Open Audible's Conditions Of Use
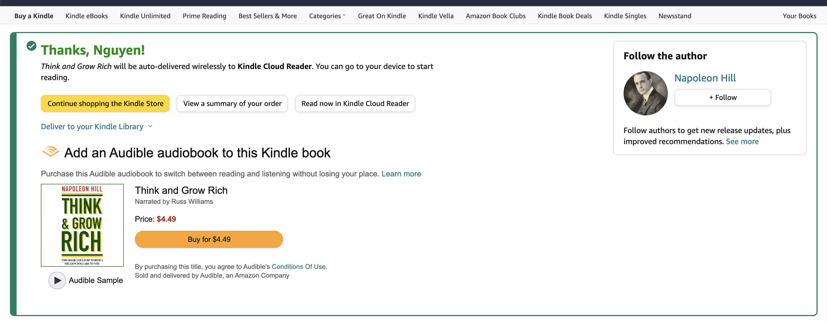Image resolution: width=827 pixels, height=323 pixels. 299,266
